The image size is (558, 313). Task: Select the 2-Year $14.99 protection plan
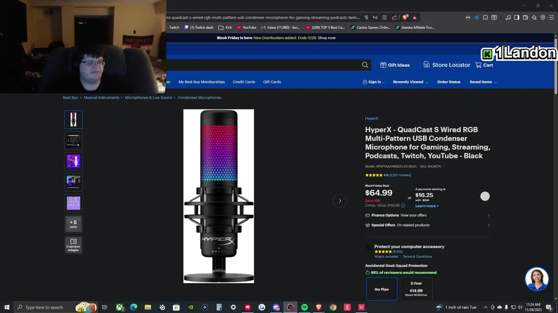click(416, 289)
